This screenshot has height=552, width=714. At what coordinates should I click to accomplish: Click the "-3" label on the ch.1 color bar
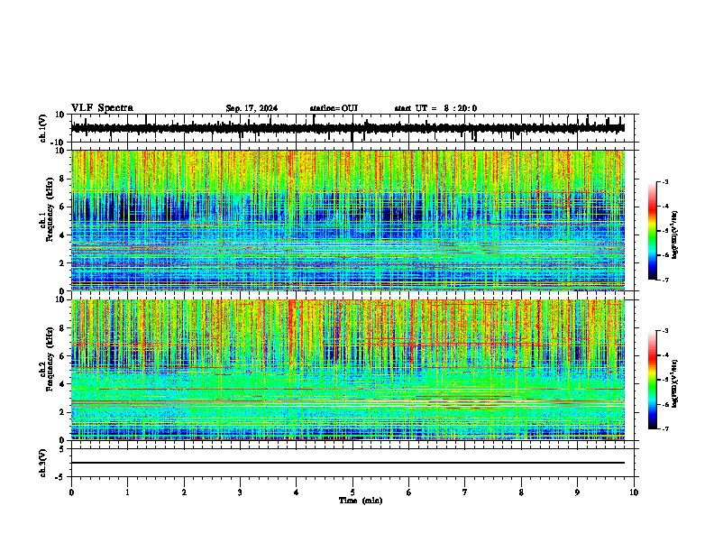pyautogui.click(x=665, y=182)
